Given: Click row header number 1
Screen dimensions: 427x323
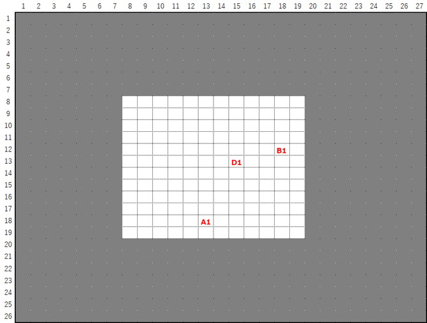Looking at the screenshot, I should [8, 18].
